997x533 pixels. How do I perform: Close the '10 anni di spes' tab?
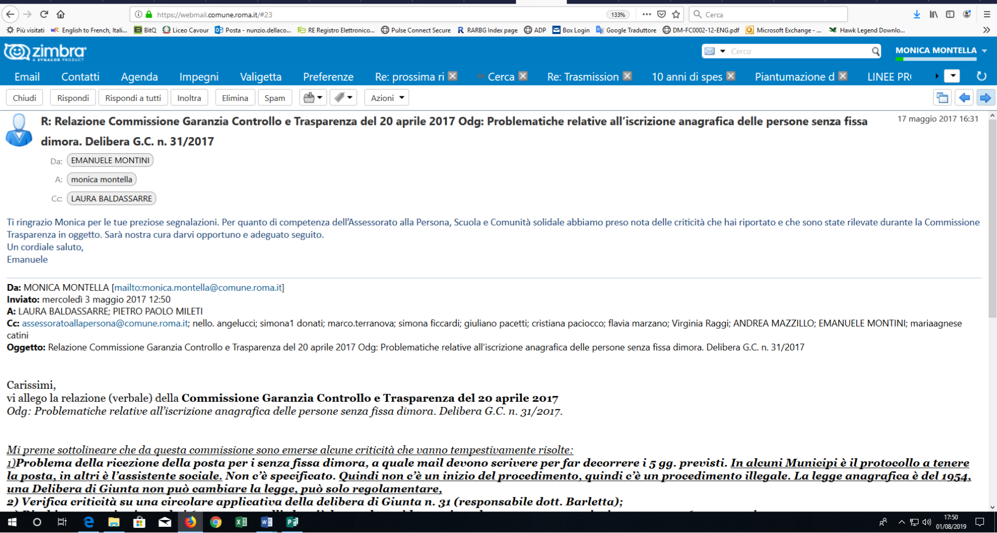point(731,76)
